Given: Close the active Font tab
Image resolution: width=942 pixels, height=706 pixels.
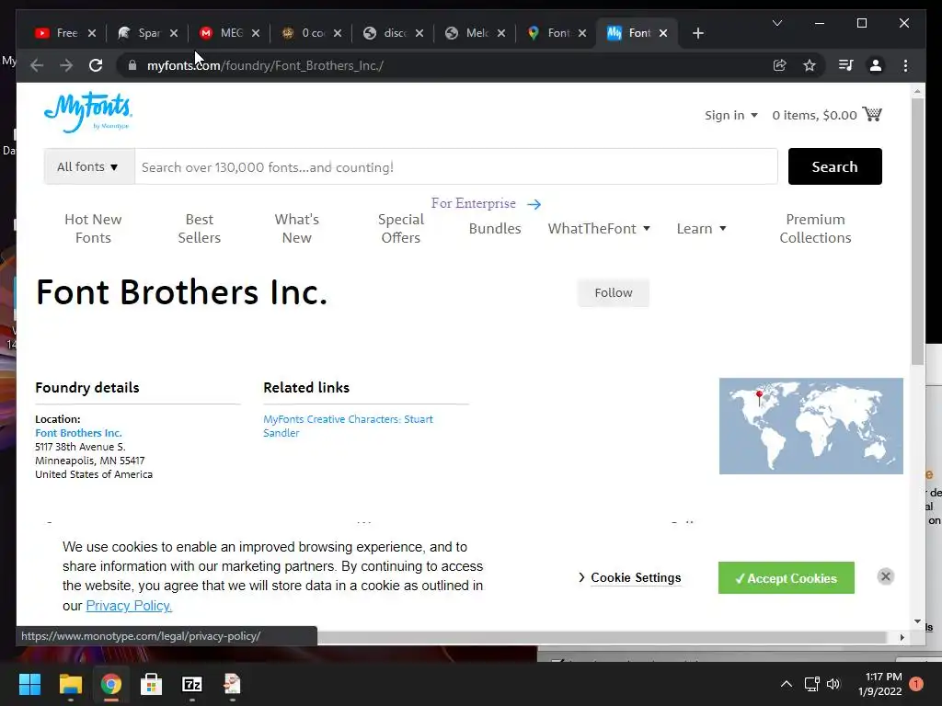Looking at the screenshot, I should click(663, 33).
